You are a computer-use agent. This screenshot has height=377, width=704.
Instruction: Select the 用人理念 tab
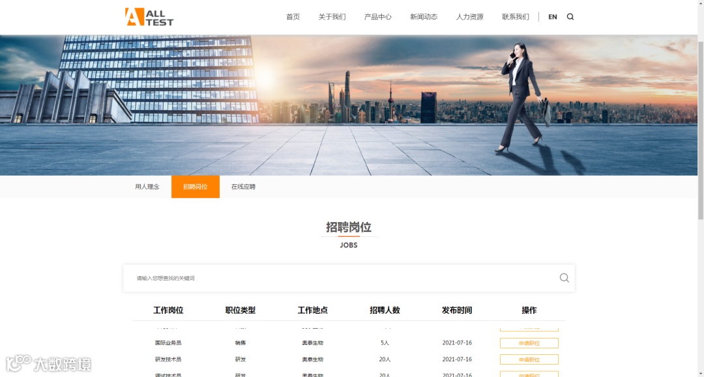coord(147,186)
